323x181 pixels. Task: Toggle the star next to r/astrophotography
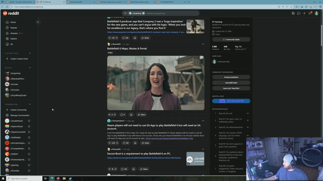click(x=29, y=143)
